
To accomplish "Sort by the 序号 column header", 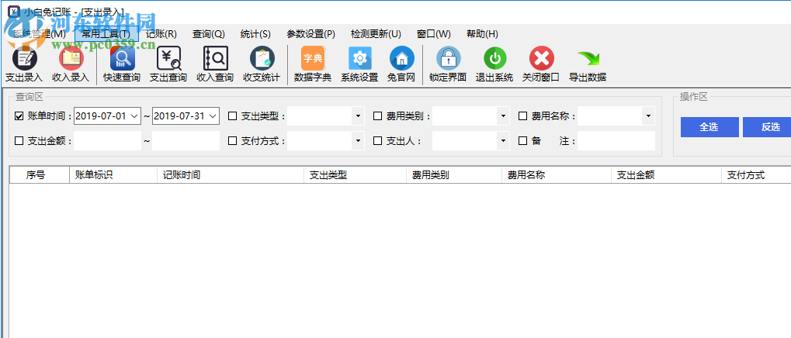I will 40,175.
